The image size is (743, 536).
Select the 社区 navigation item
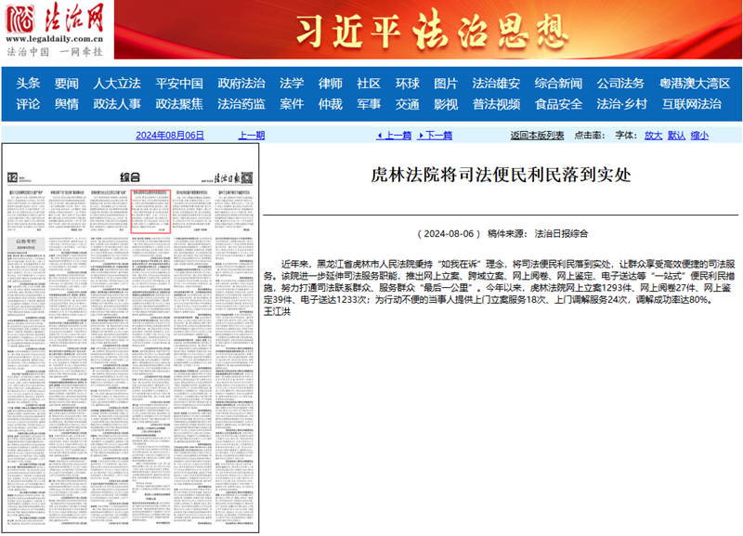coord(369,84)
